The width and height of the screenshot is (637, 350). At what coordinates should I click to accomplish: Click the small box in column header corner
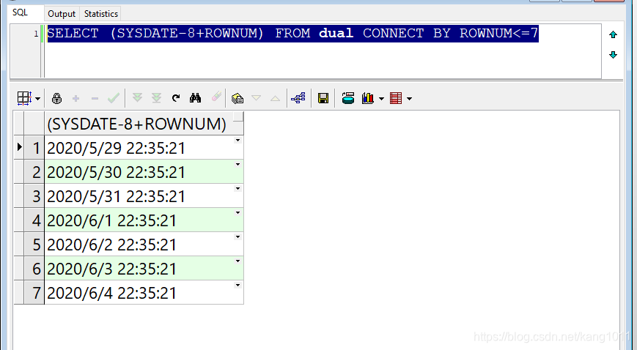pyautogui.click(x=238, y=117)
